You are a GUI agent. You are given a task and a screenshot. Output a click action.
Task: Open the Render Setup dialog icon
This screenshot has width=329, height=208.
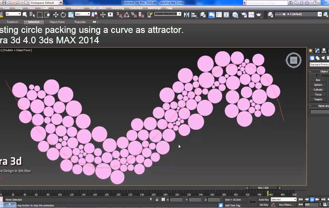click(x=244, y=15)
